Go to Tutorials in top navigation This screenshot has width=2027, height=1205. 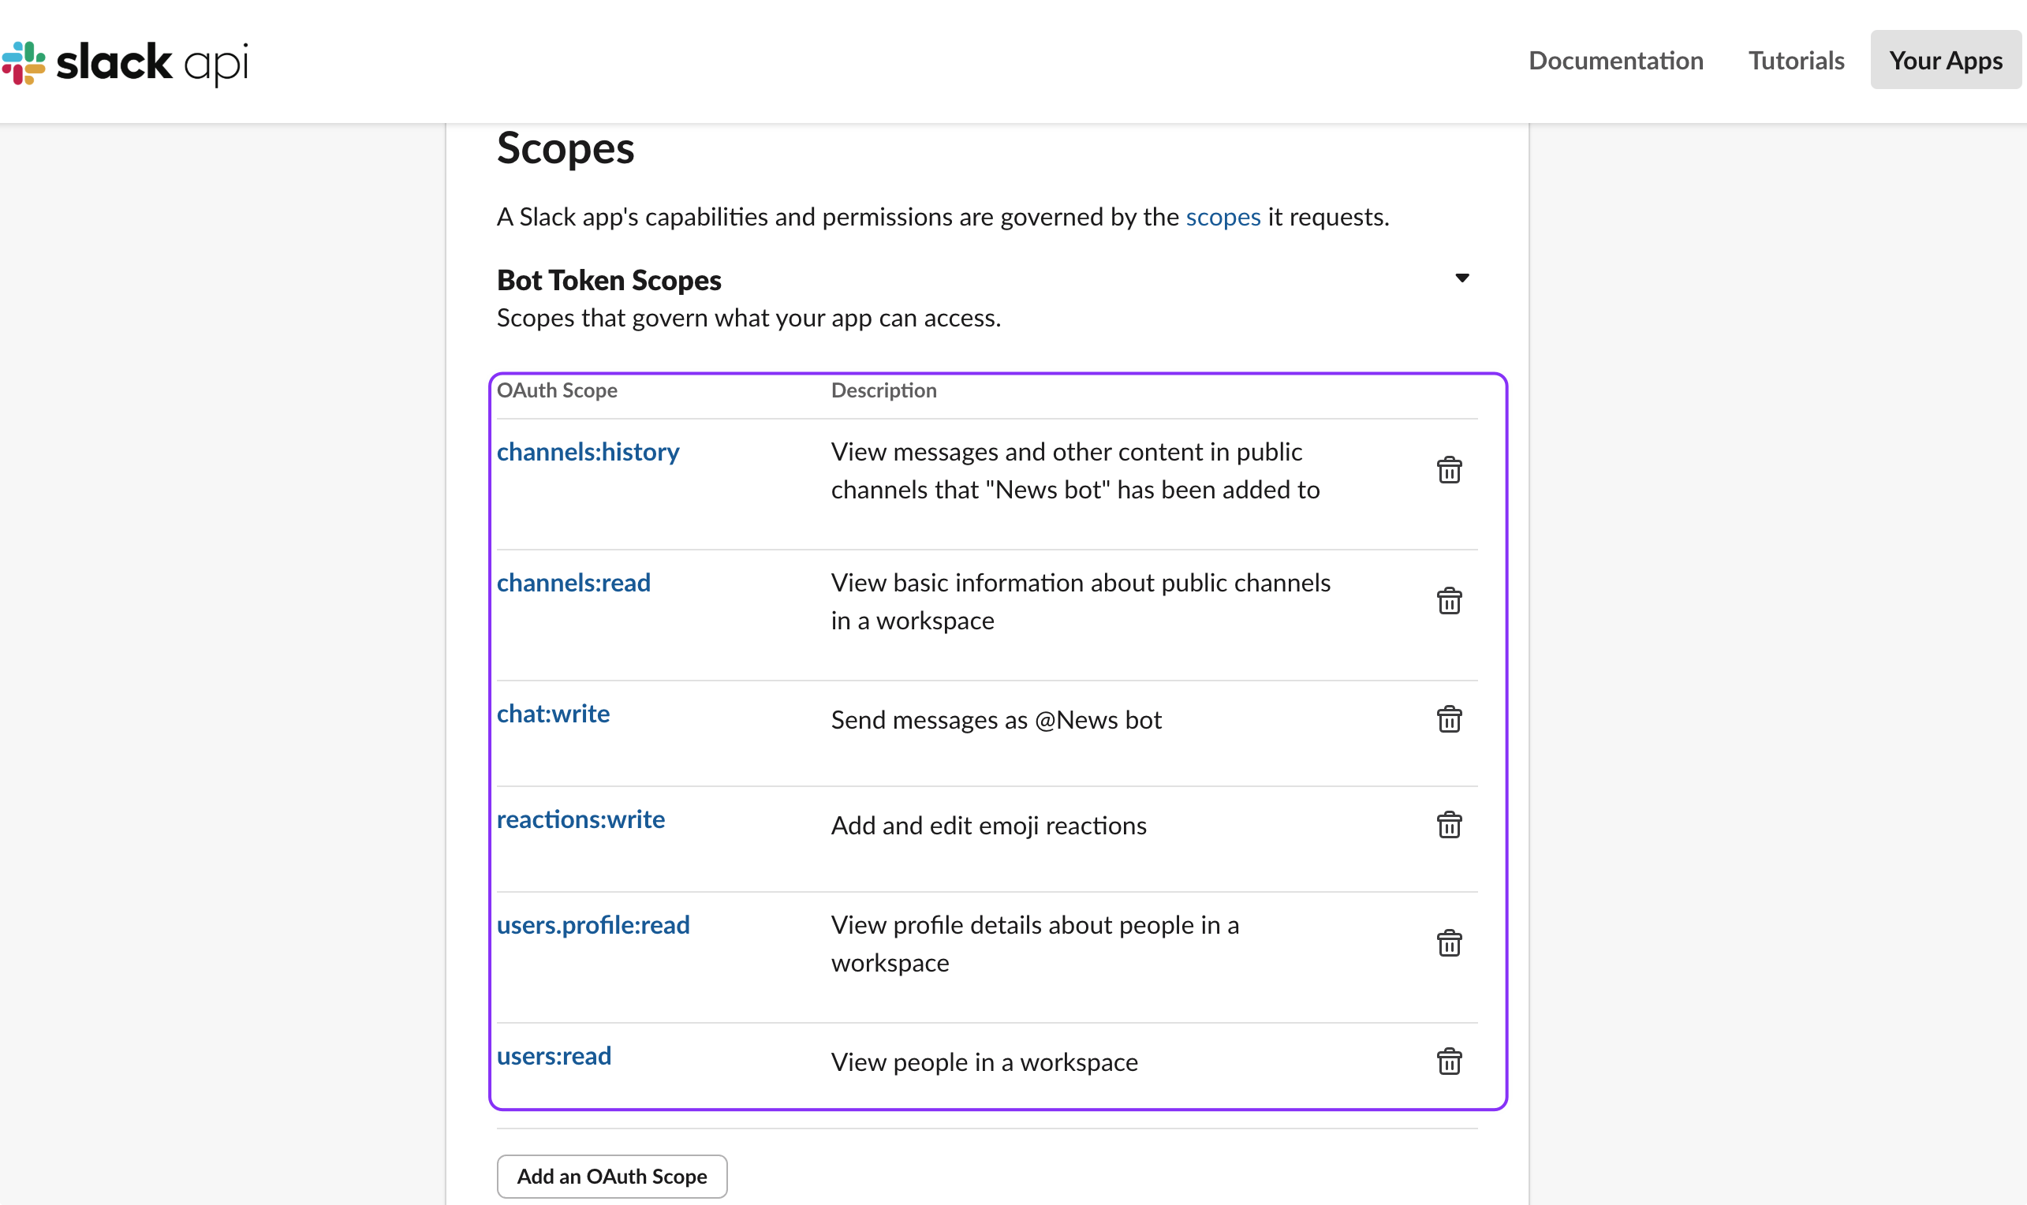[1796, 61]
